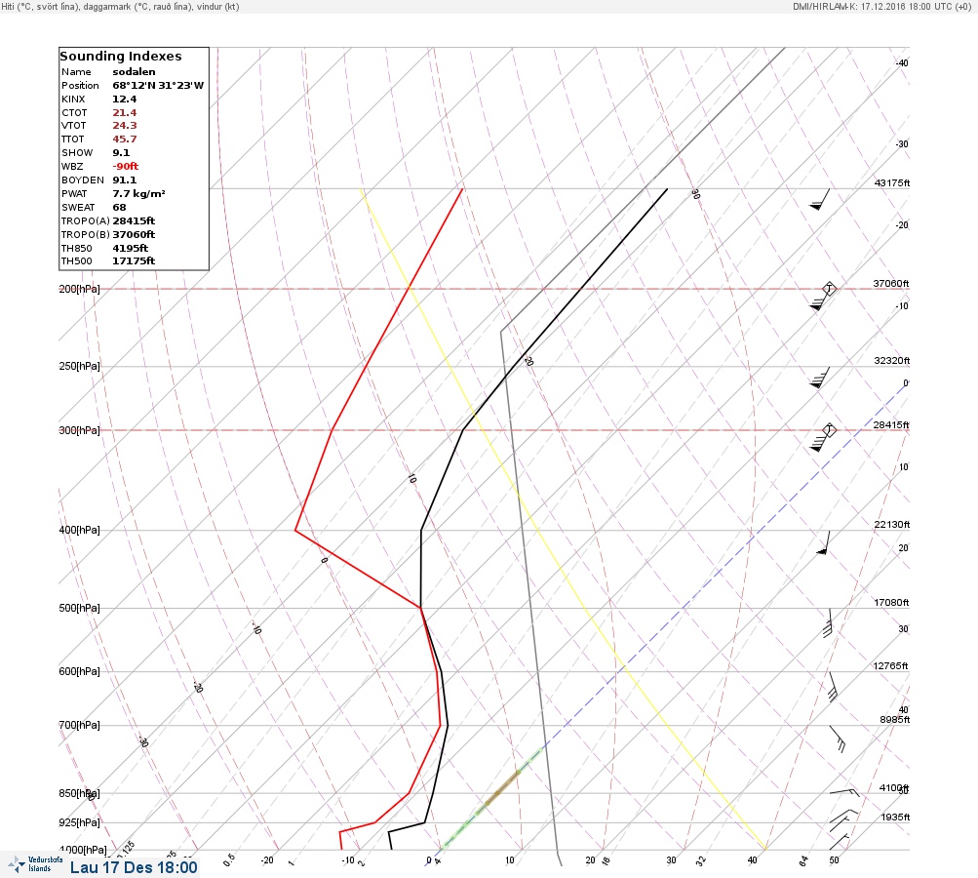Click the TH850 value 4195ft
The image size is (978, 878).
tap(131, 249)
